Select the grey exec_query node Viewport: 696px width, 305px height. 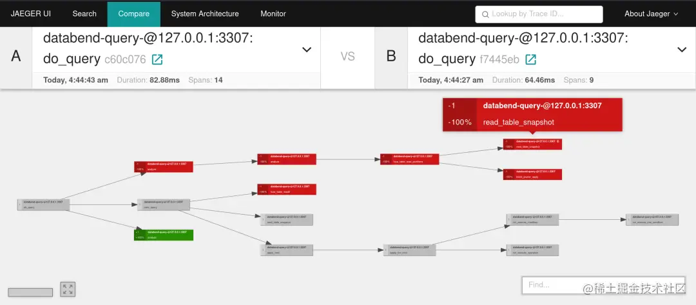coord(163,204)
